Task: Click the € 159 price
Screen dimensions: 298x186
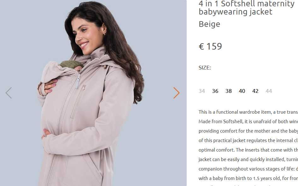Action: (x=210, y=46)
